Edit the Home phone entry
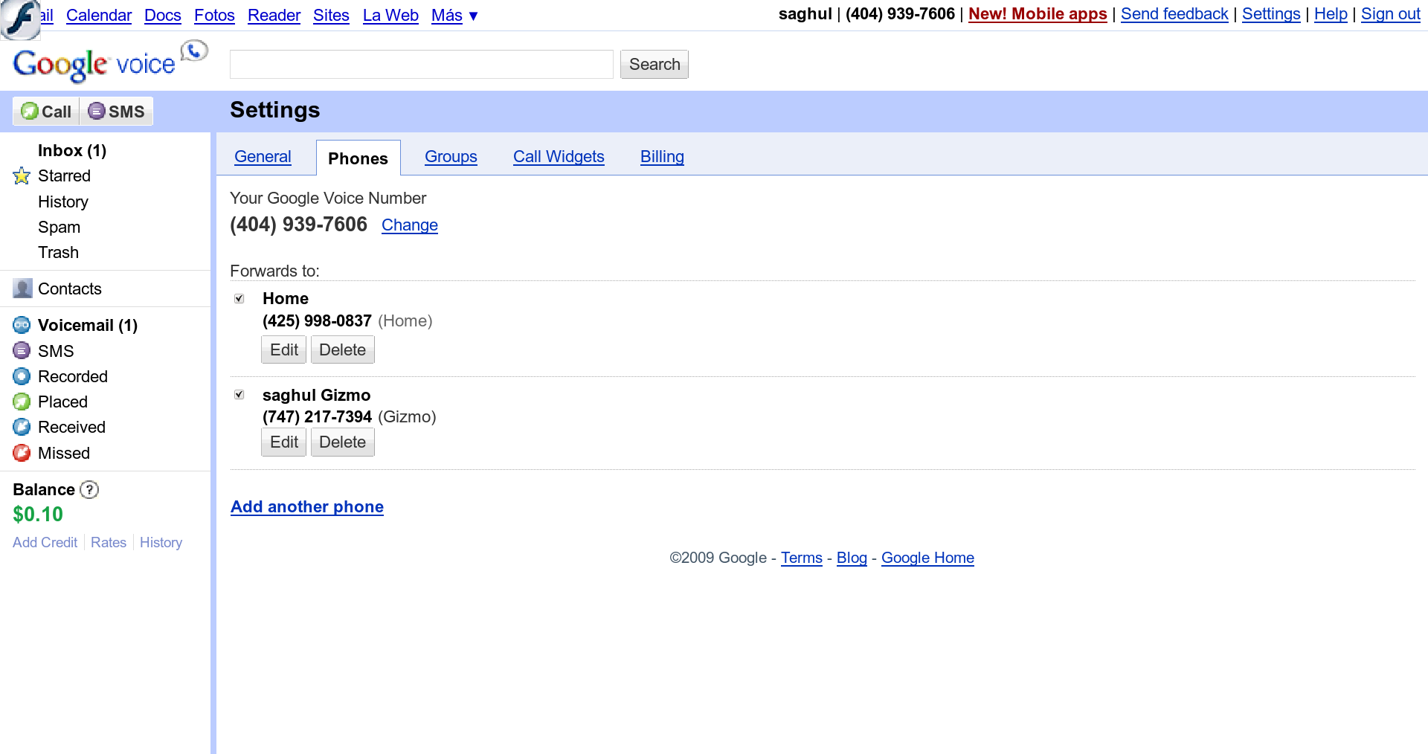1428x754 pixels. pos(284,350)
